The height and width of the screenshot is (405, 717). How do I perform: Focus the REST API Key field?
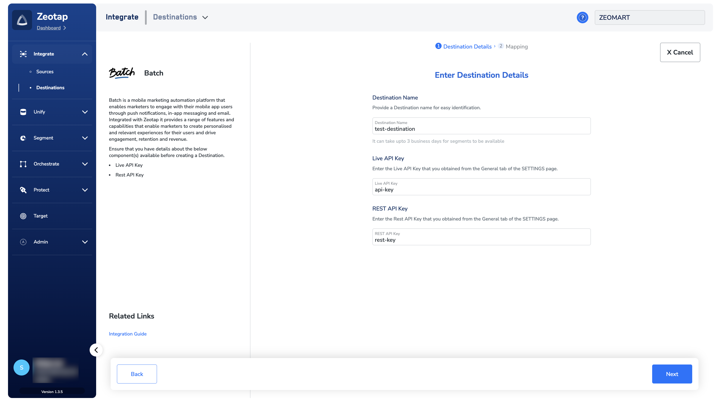[x=481, y=240]
